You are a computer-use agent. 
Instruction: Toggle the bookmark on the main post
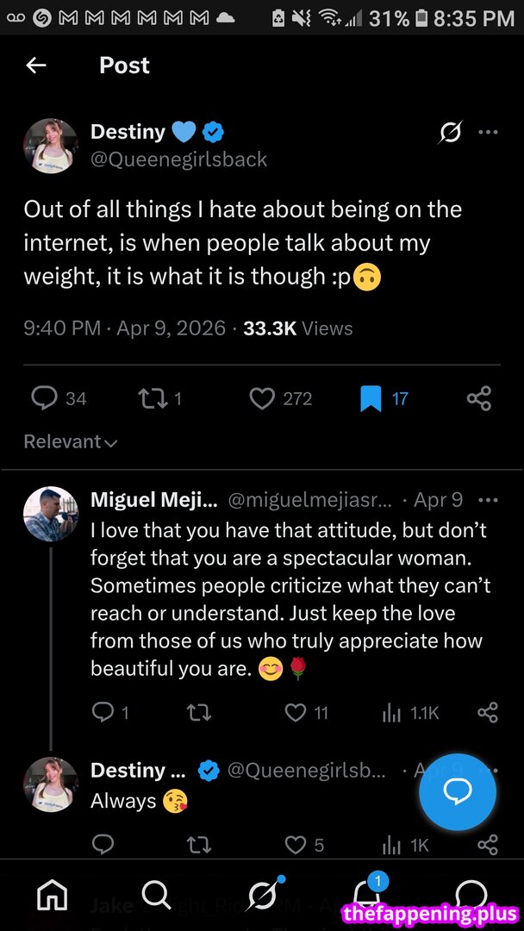(x=371, y=398)
